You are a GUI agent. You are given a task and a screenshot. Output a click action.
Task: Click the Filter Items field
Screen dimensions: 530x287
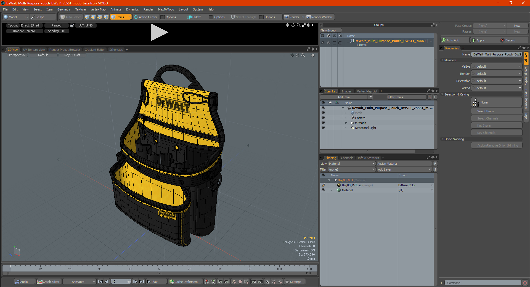coord(407,97)
